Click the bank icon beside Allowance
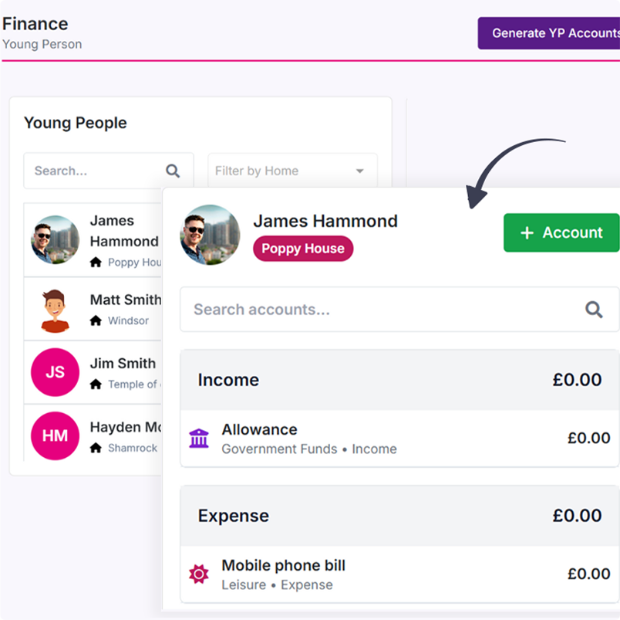This screenshot has width=620, height=620. pyautogui.click(x=200, y=438)
